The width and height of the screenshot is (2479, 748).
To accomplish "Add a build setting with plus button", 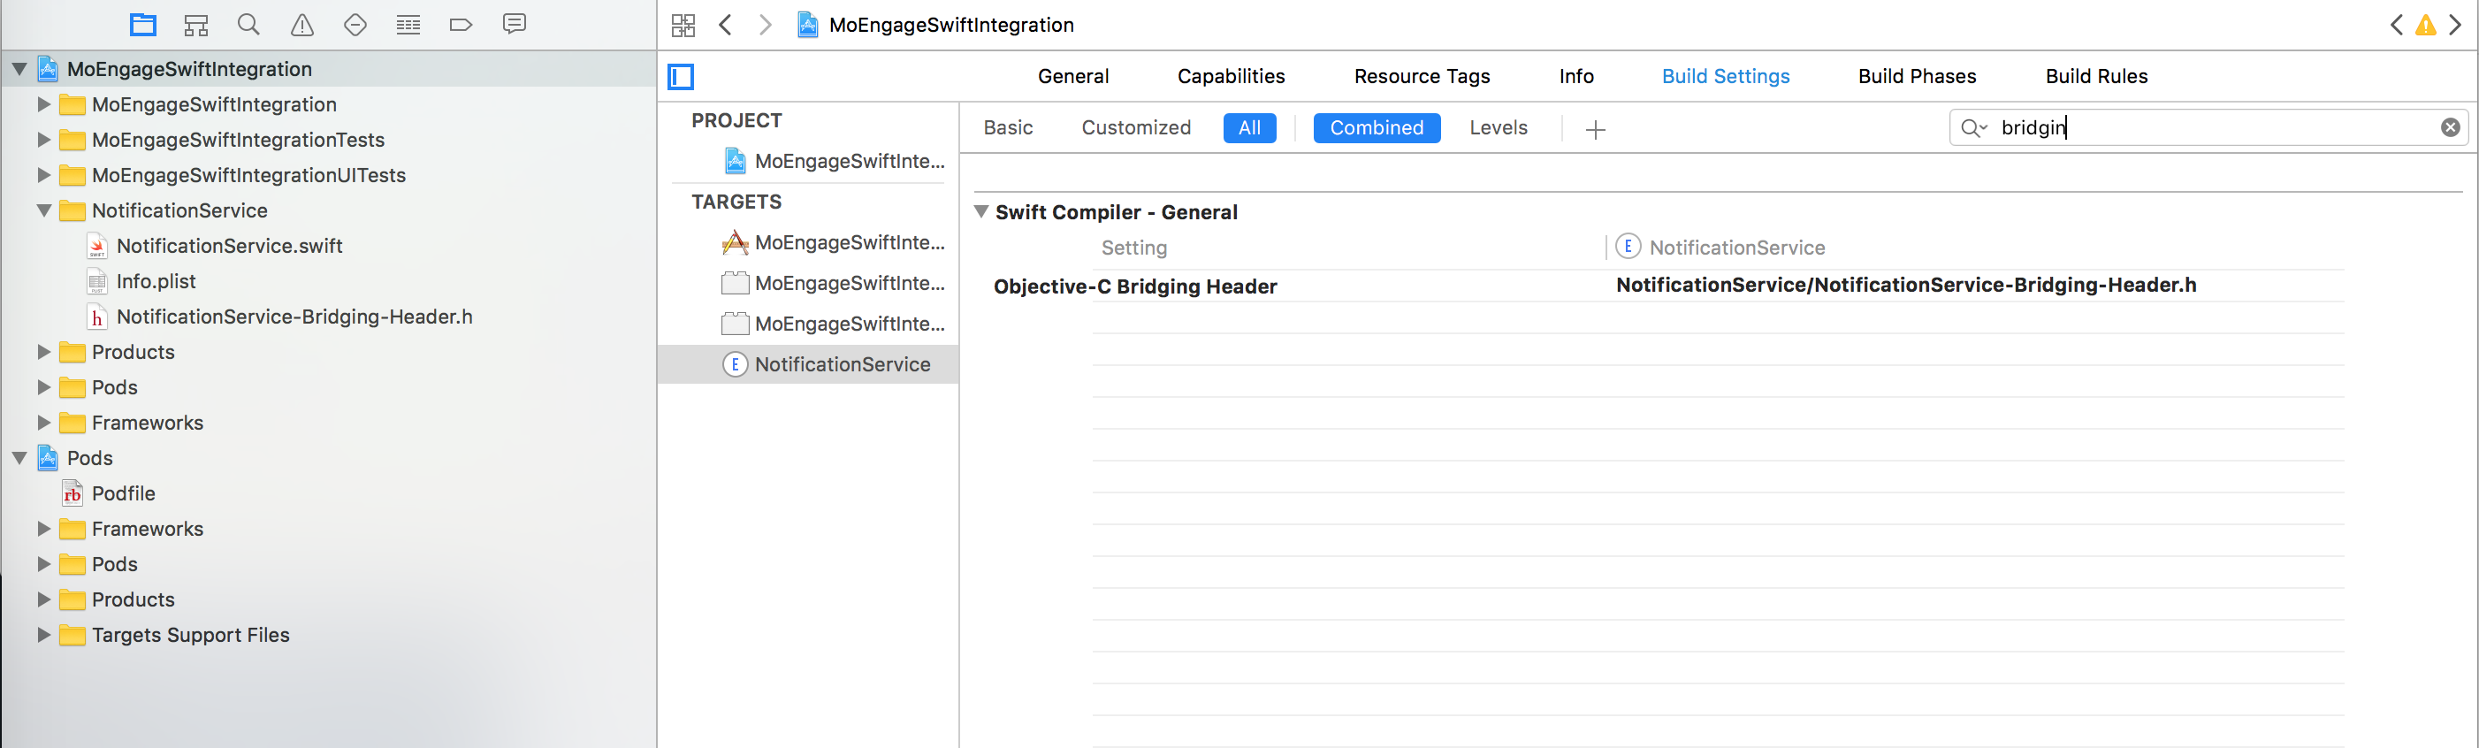I will tap(1595, 129).
